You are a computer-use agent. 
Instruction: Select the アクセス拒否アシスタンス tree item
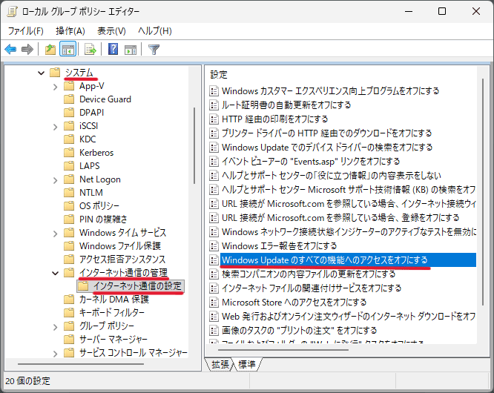pyautogui.click(x=122, y=260)
